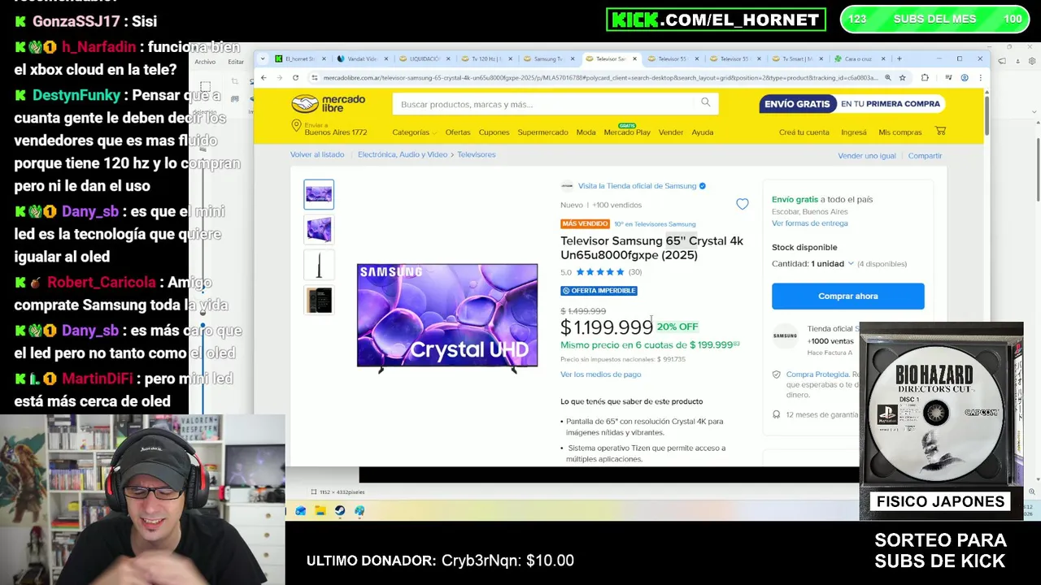Click the browser address bar URL
The width and height of the screenshot is (1041, 585).
[x=600, y=78]
